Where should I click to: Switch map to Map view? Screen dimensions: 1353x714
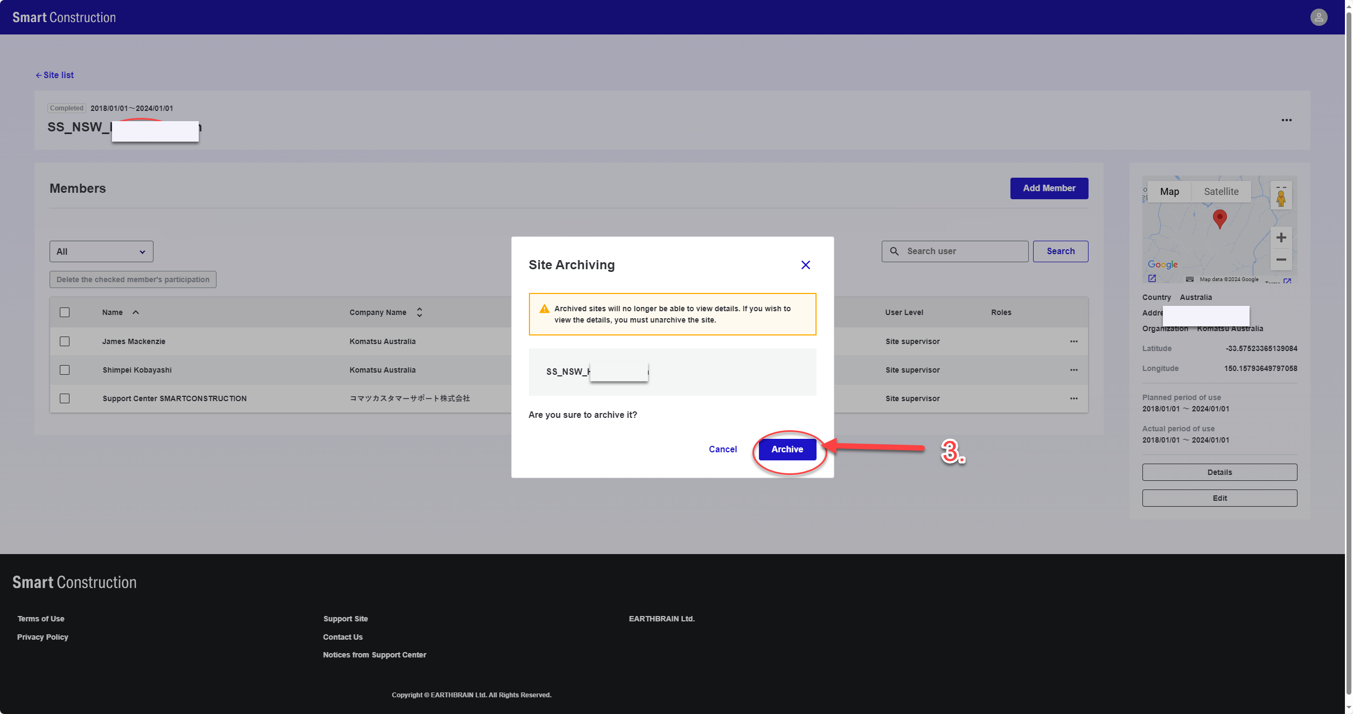pos(1169,192)
